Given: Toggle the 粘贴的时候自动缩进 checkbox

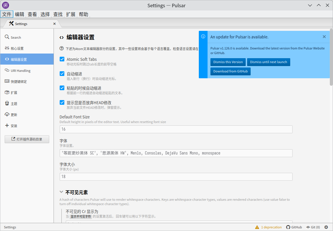Looking at the screenshot, I should click(62, 88).
